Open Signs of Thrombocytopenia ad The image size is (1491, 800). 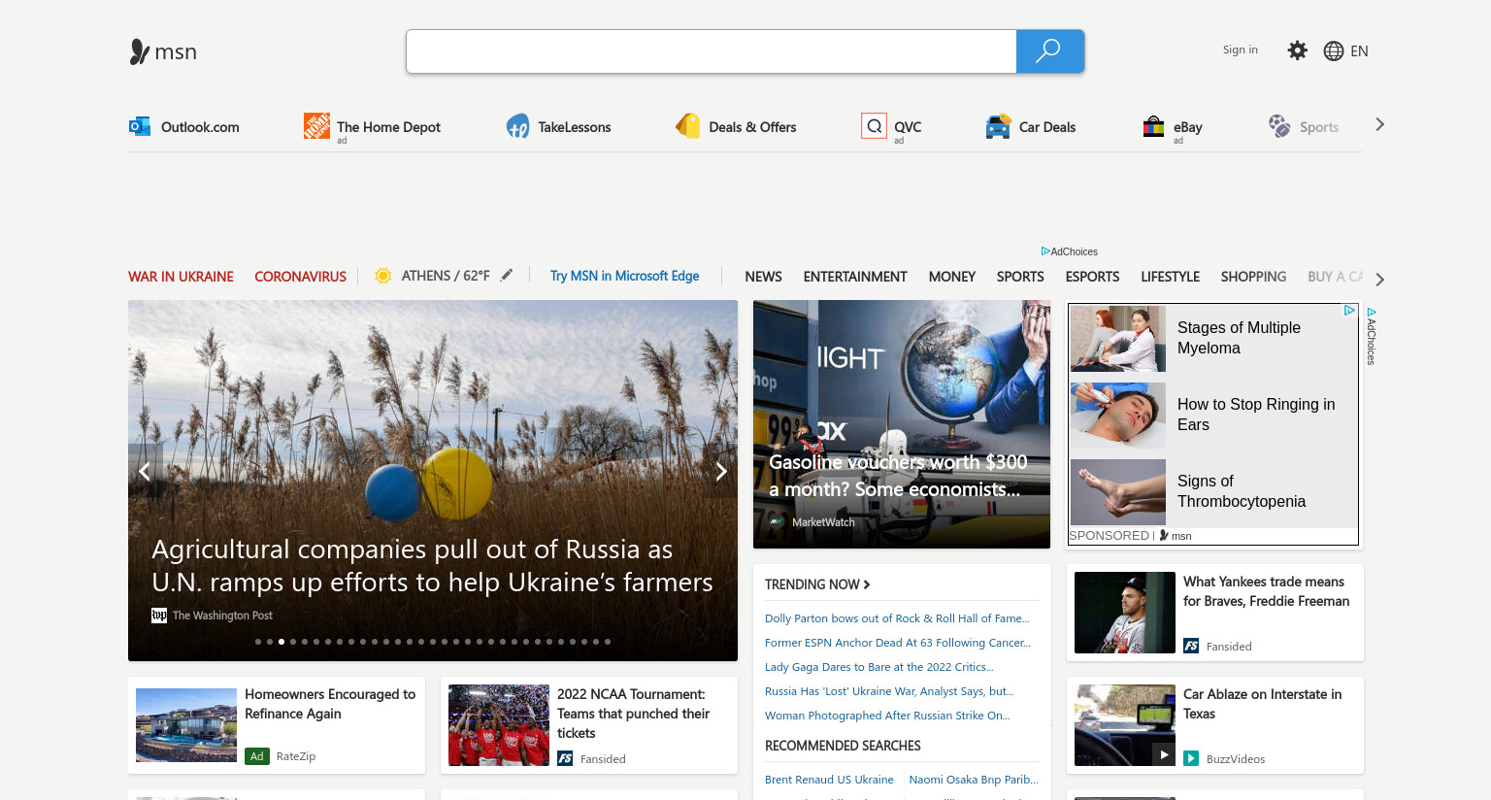[x=1213, y=492]
